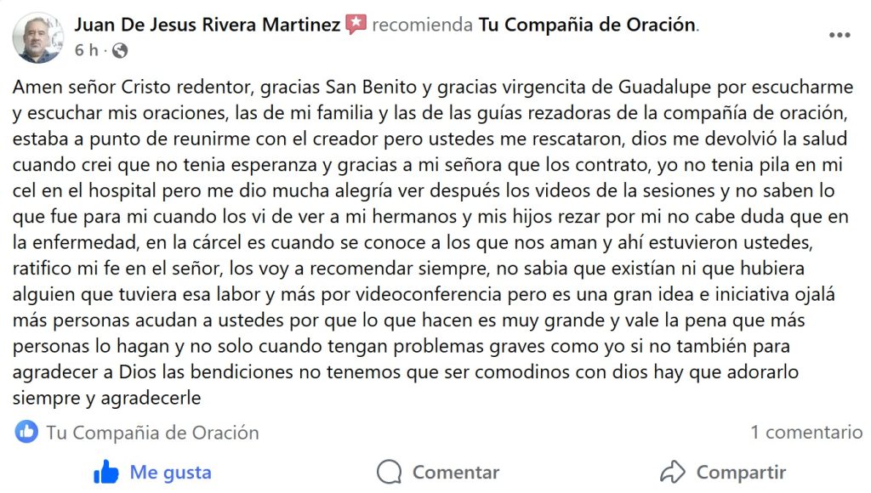Open the three-dot post options menu
871x493 pixels.
click(839, 37)
